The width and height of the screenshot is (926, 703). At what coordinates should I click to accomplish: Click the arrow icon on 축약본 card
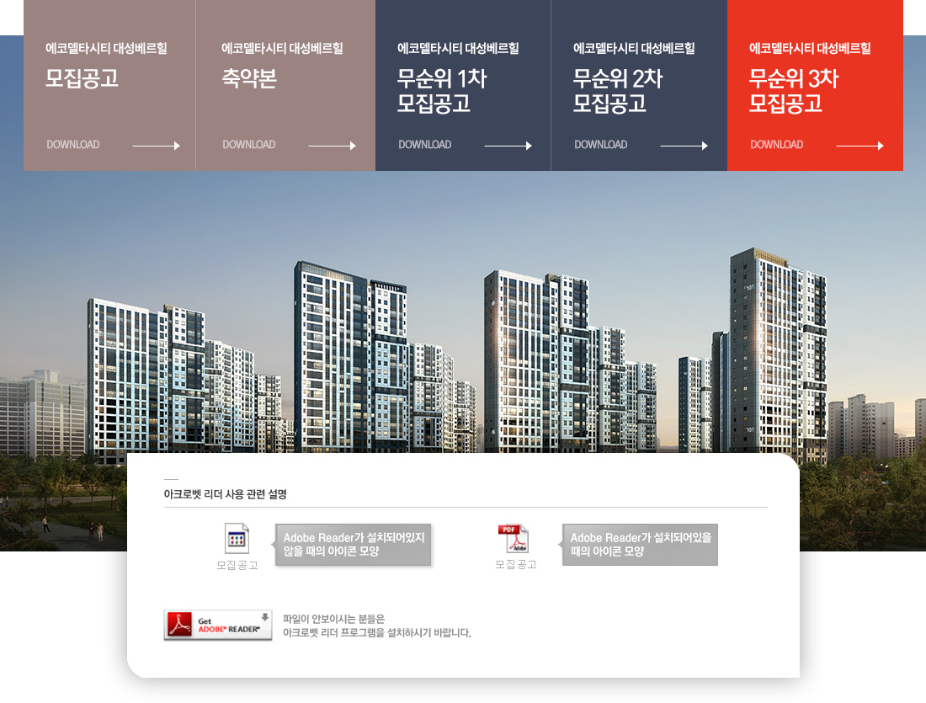click(332, 146)
